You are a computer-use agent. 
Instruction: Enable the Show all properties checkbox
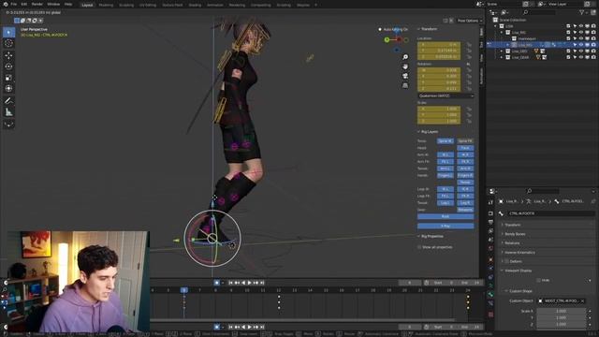pyautogui.click(x=419, y=247)
